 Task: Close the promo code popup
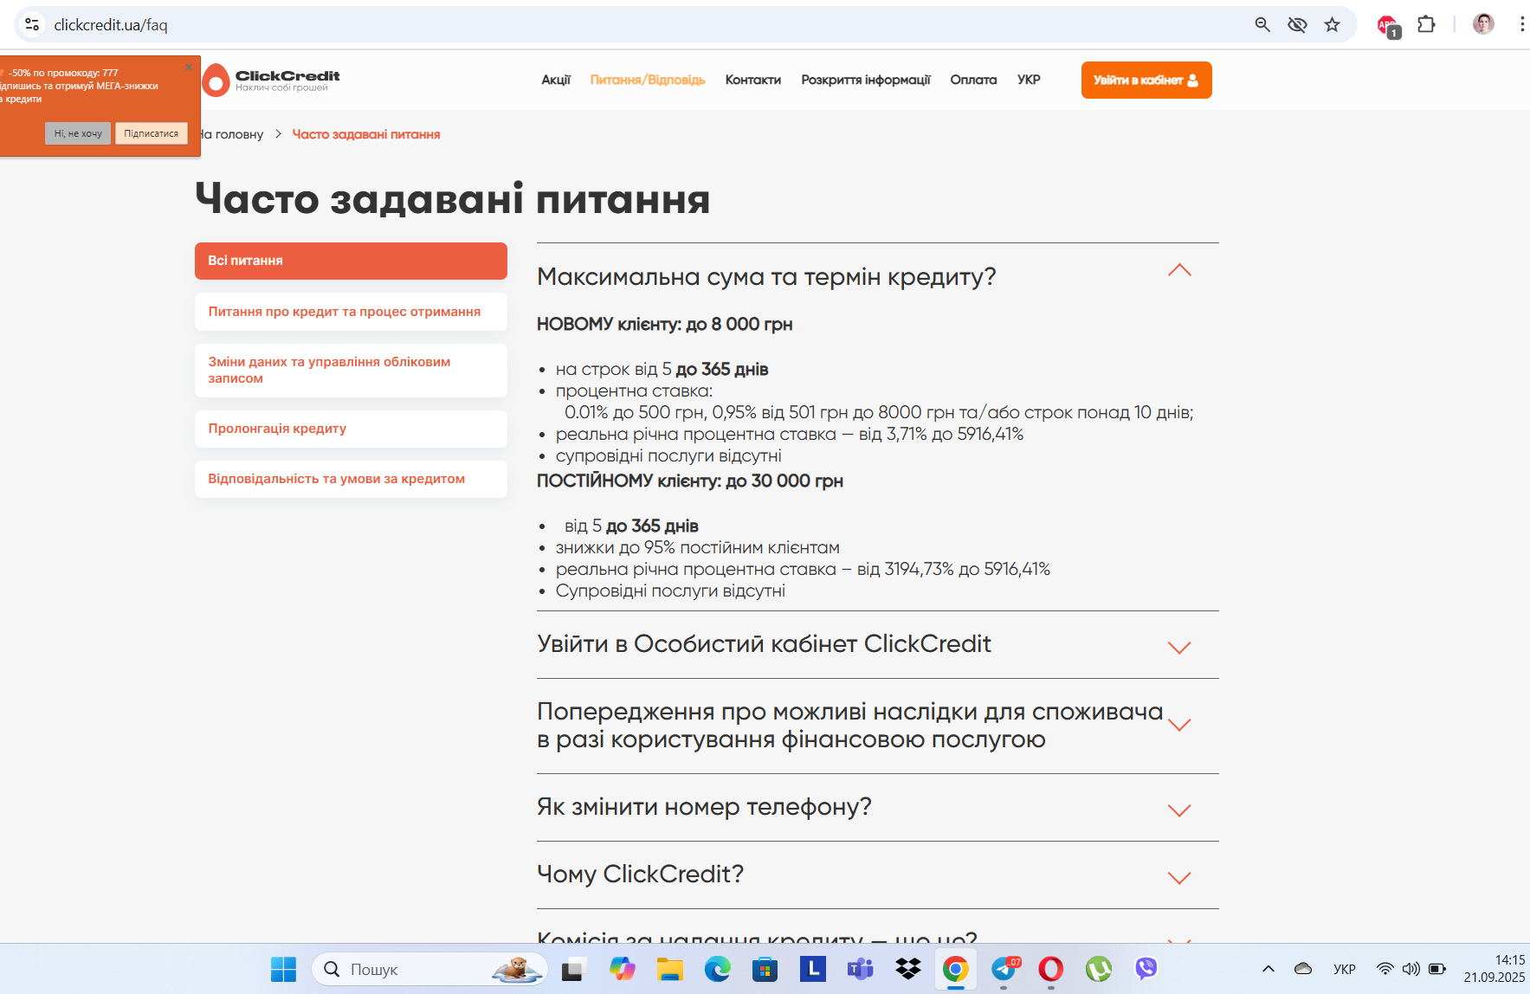pos(189,67)
